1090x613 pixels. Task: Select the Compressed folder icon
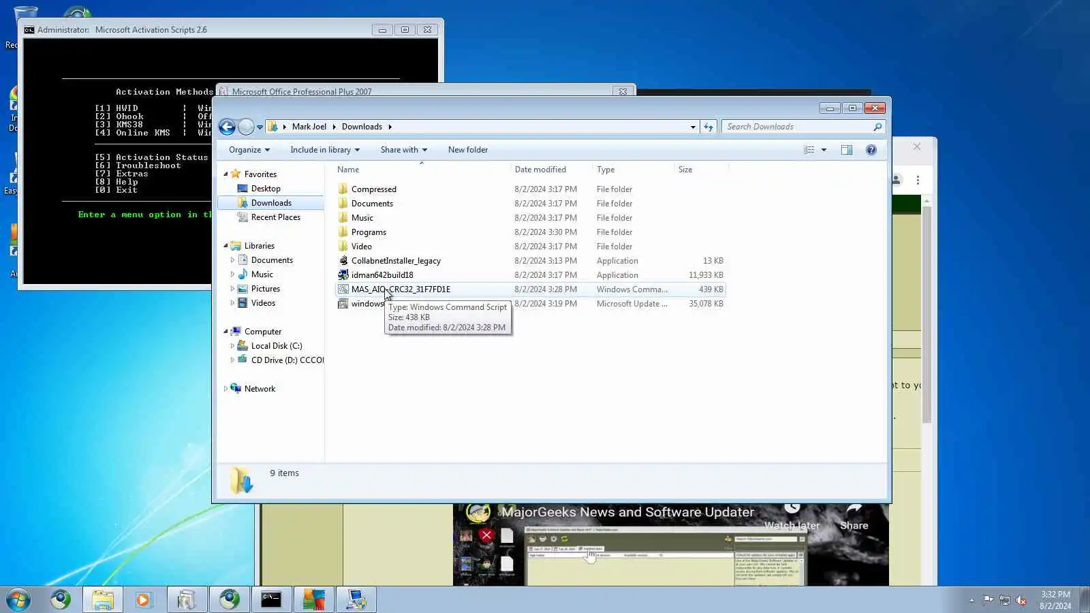click(343, 189)
